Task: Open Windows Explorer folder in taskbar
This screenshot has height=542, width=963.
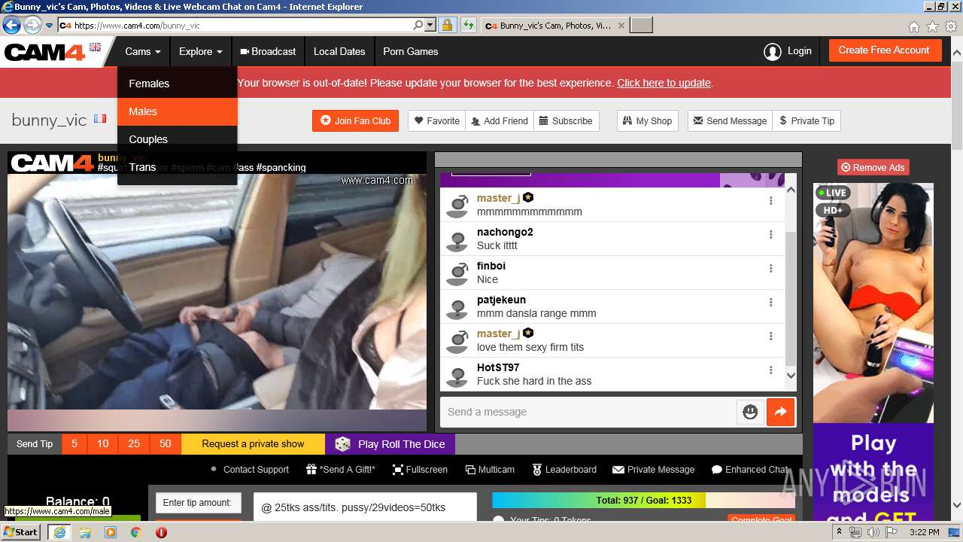Action: (85, 532)
